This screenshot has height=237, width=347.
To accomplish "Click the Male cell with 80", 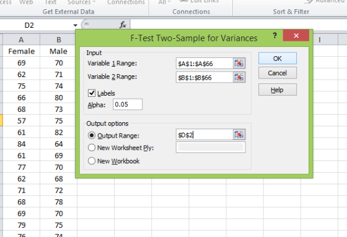I will tap(58, 98).
